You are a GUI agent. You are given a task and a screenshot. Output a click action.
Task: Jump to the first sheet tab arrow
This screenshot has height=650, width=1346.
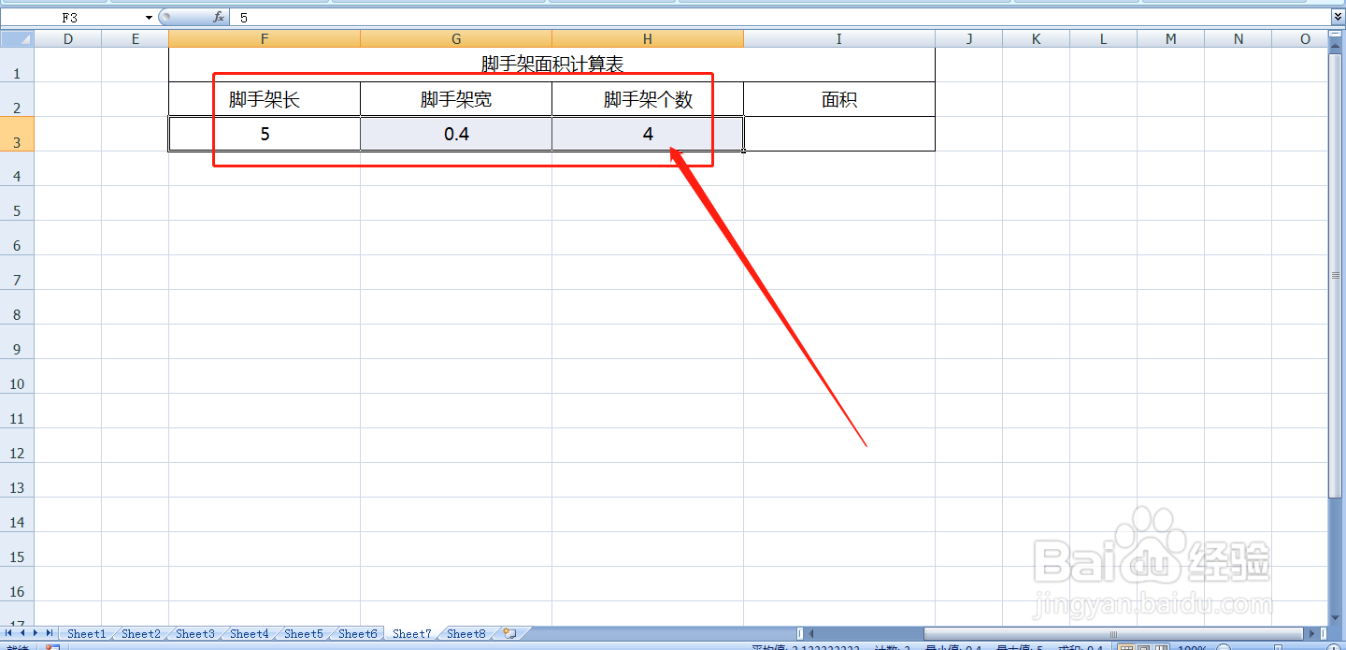click(9, 633)
